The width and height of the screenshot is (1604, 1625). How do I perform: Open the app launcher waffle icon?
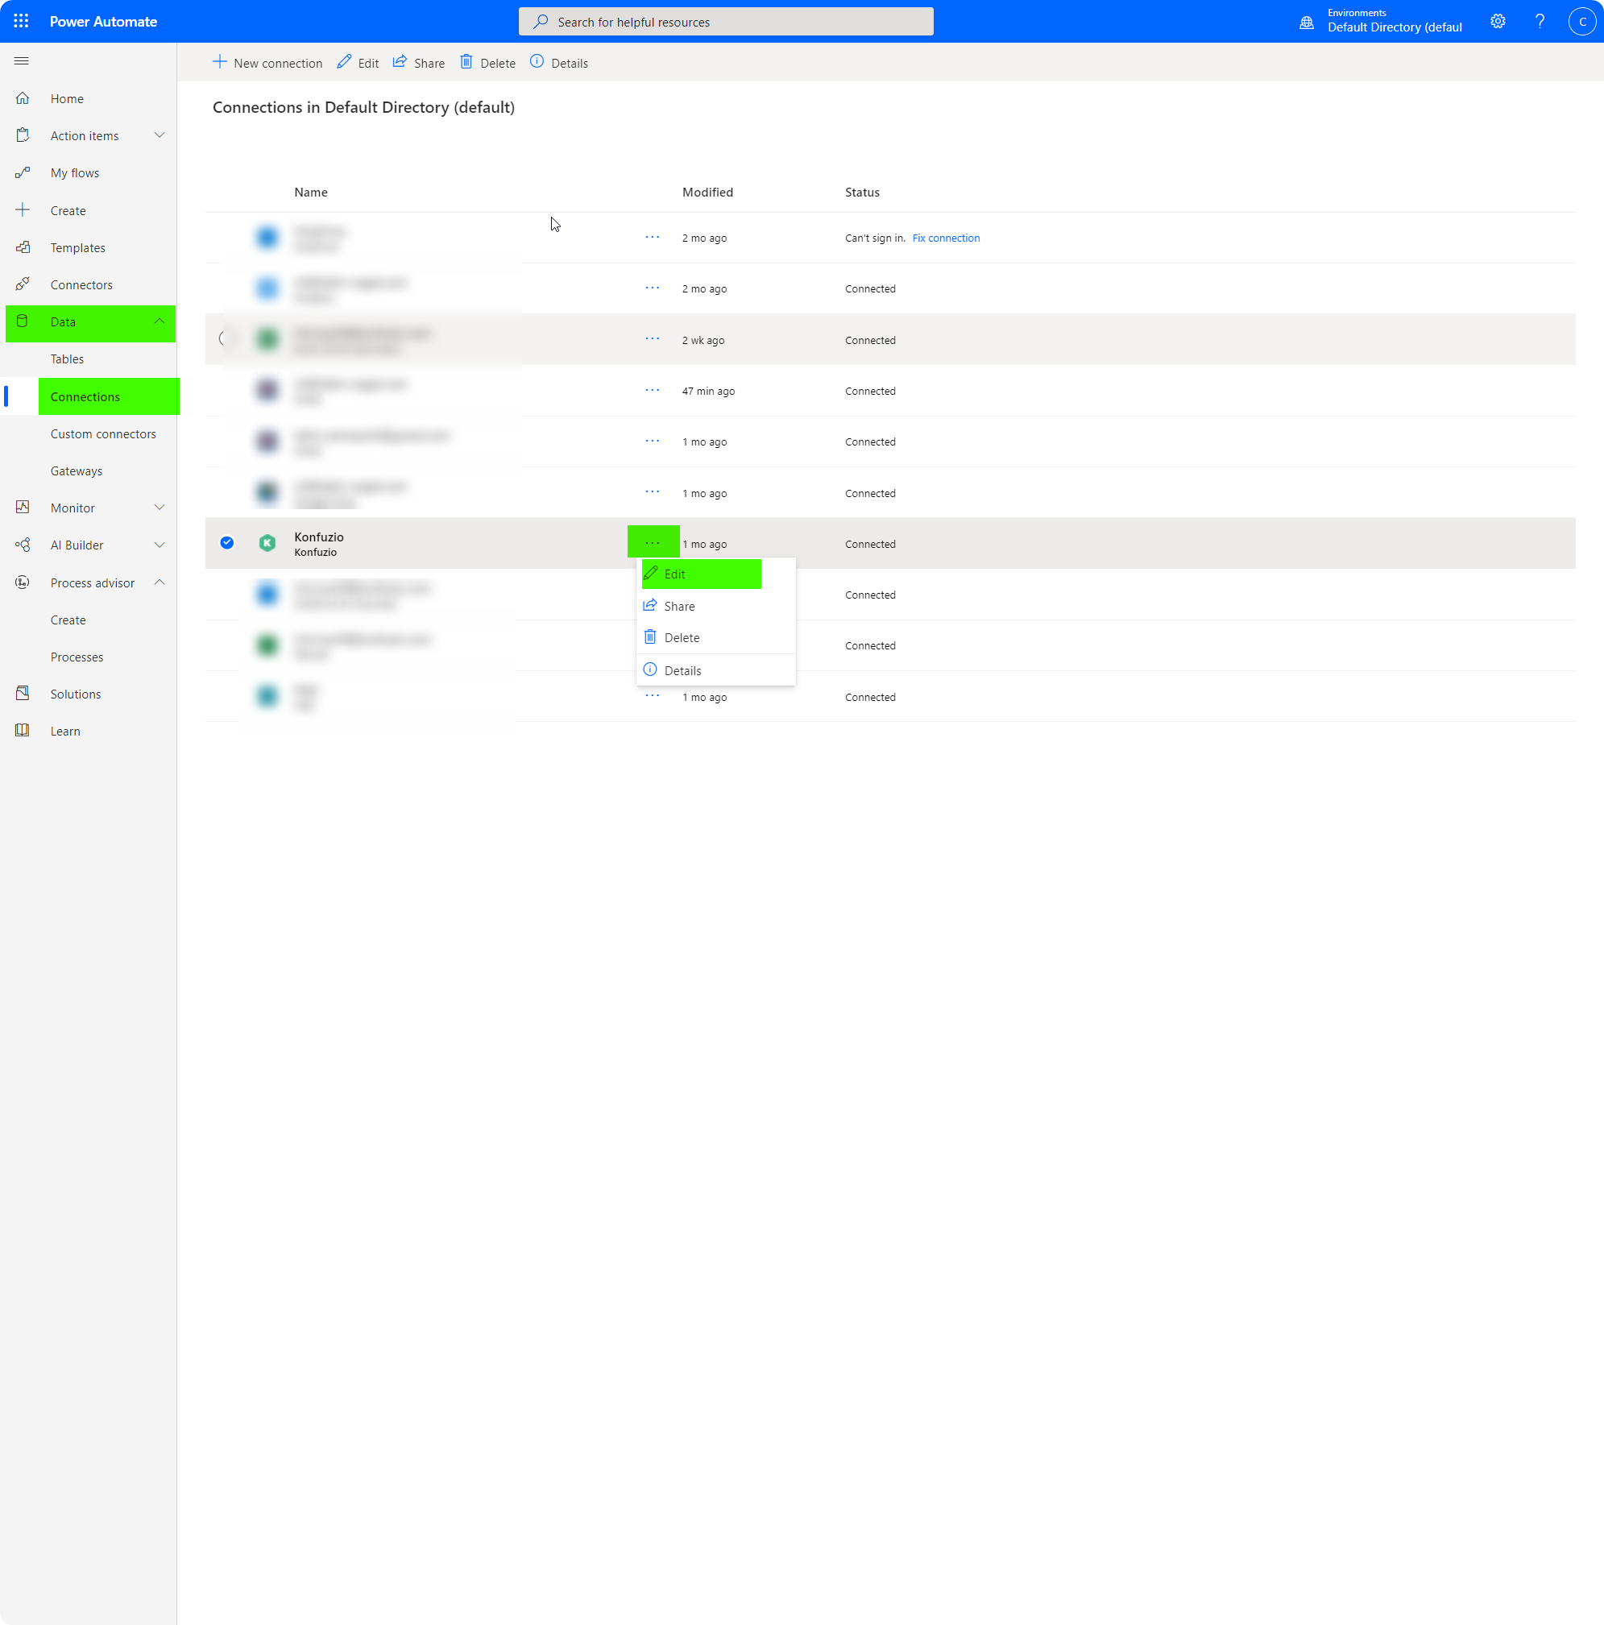pyautogui.click(x=21, y=21)
